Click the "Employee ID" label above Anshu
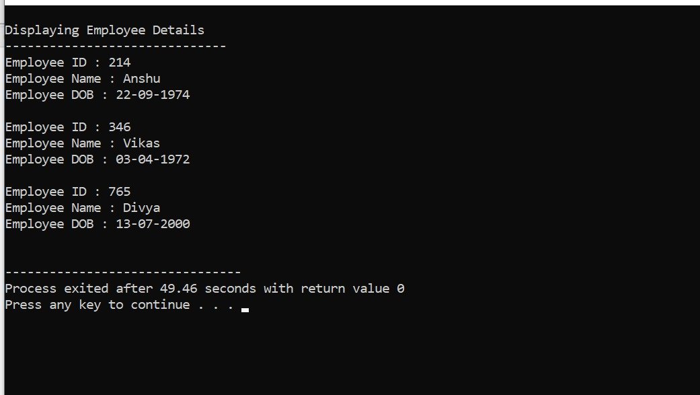Image resolution: width=700 pixels, height=395 pixels. pyautogui.click(x=46, y=63)
